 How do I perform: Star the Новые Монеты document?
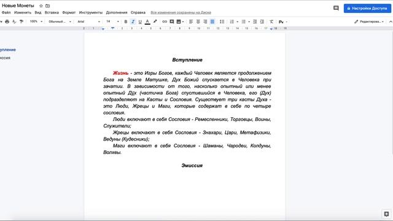point(41,6)
